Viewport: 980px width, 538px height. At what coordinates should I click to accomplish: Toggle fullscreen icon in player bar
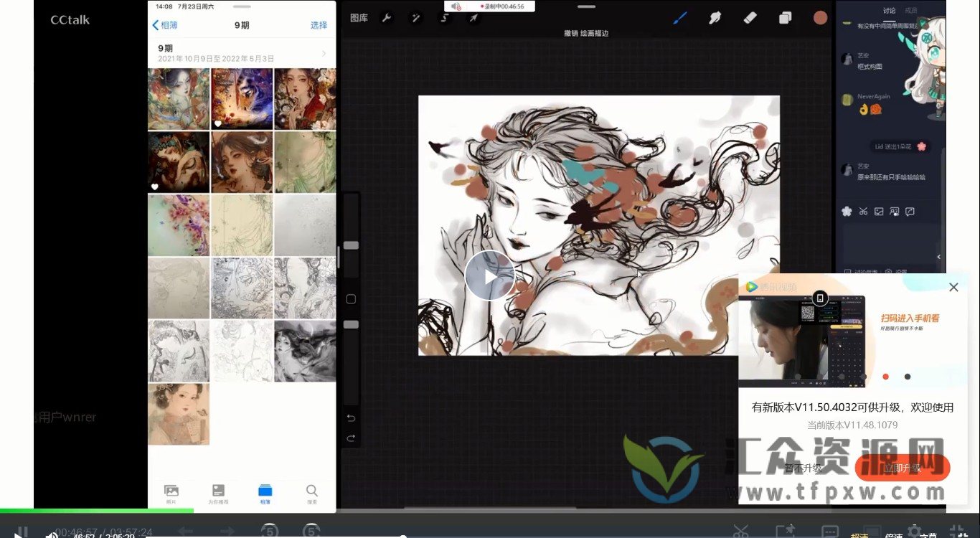coord(958,532)
